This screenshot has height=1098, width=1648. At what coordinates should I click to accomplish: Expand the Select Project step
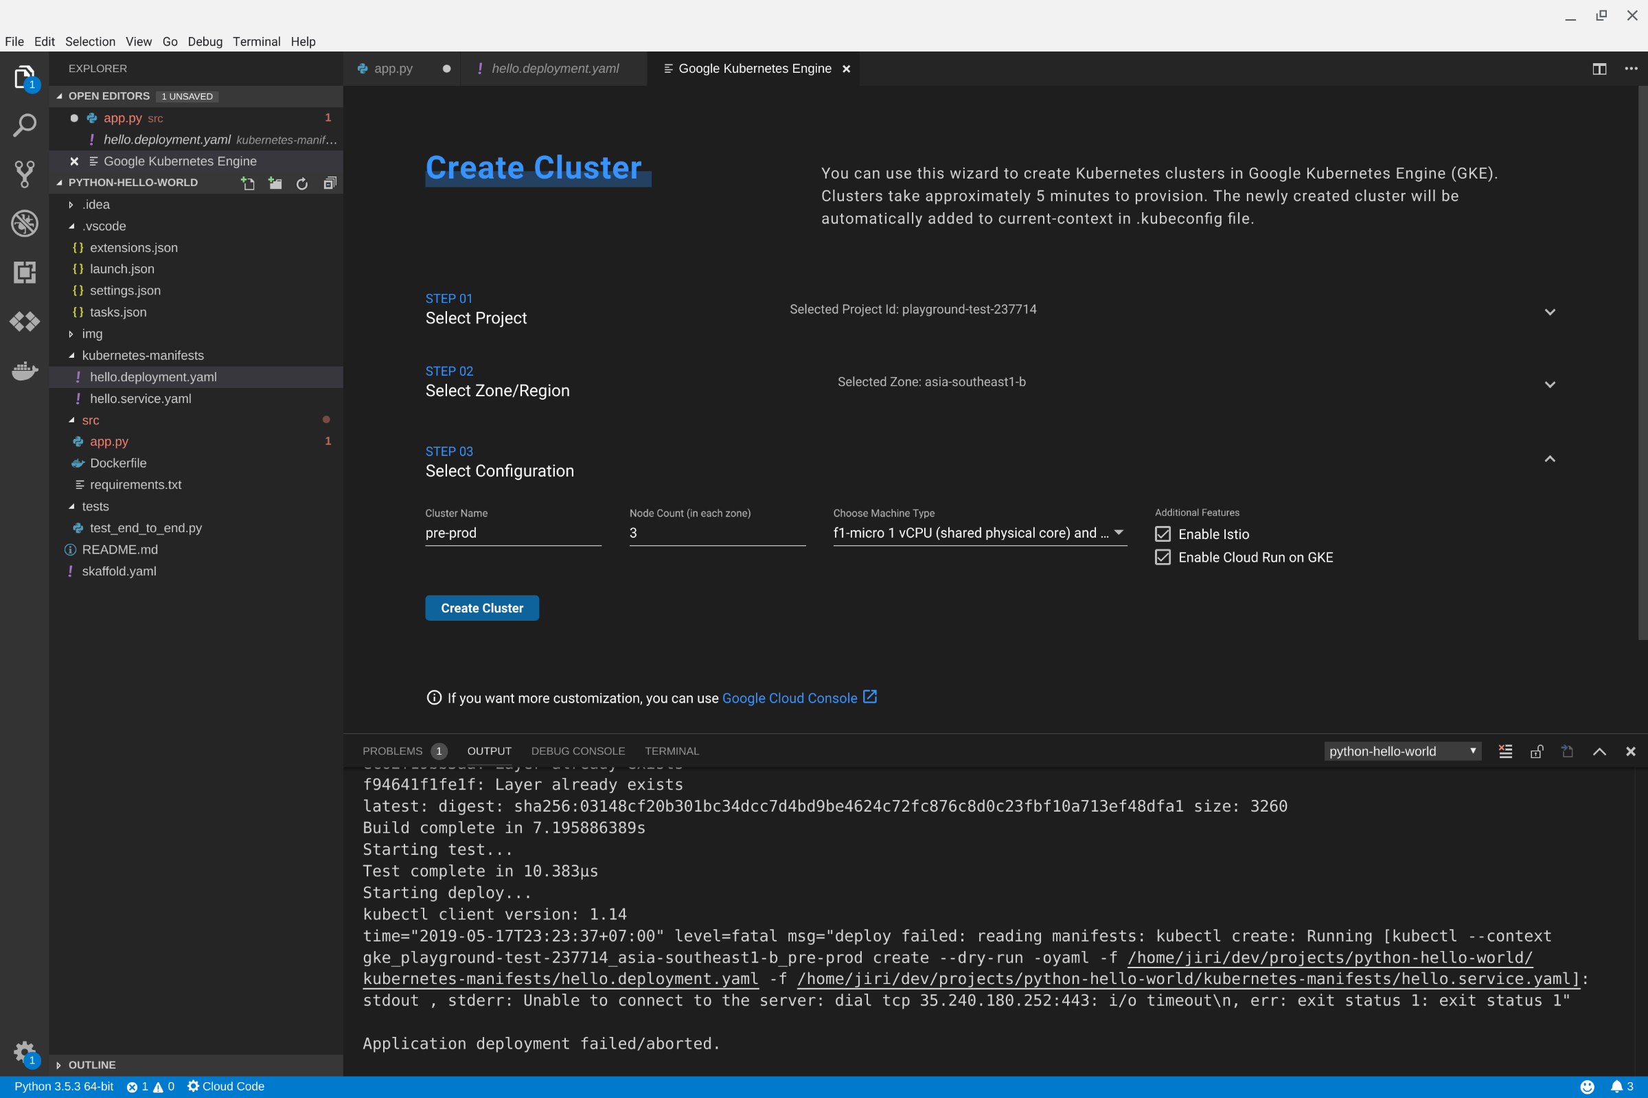(x=1550, y=312)
